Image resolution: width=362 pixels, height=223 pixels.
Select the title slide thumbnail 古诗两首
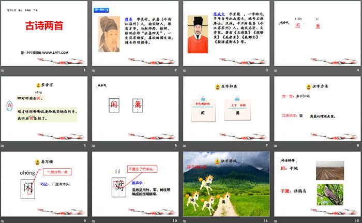pyautogui.click(x=44, y=33)
